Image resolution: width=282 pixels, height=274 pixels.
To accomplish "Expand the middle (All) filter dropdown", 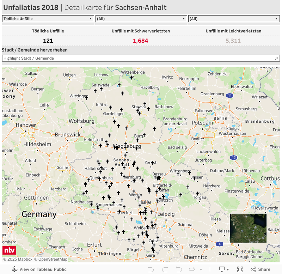I will coord(141,19).
